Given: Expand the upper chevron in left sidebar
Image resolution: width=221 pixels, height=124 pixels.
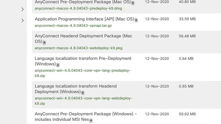Looking at the screenshot, I should tap(22, 9).
